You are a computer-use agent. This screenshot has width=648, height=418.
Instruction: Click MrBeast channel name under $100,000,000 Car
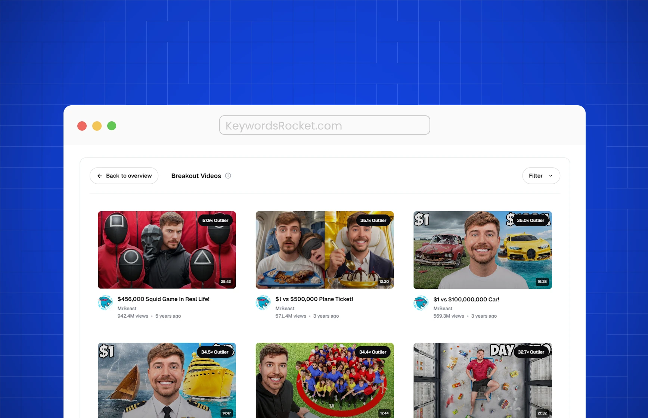(443, 308)
